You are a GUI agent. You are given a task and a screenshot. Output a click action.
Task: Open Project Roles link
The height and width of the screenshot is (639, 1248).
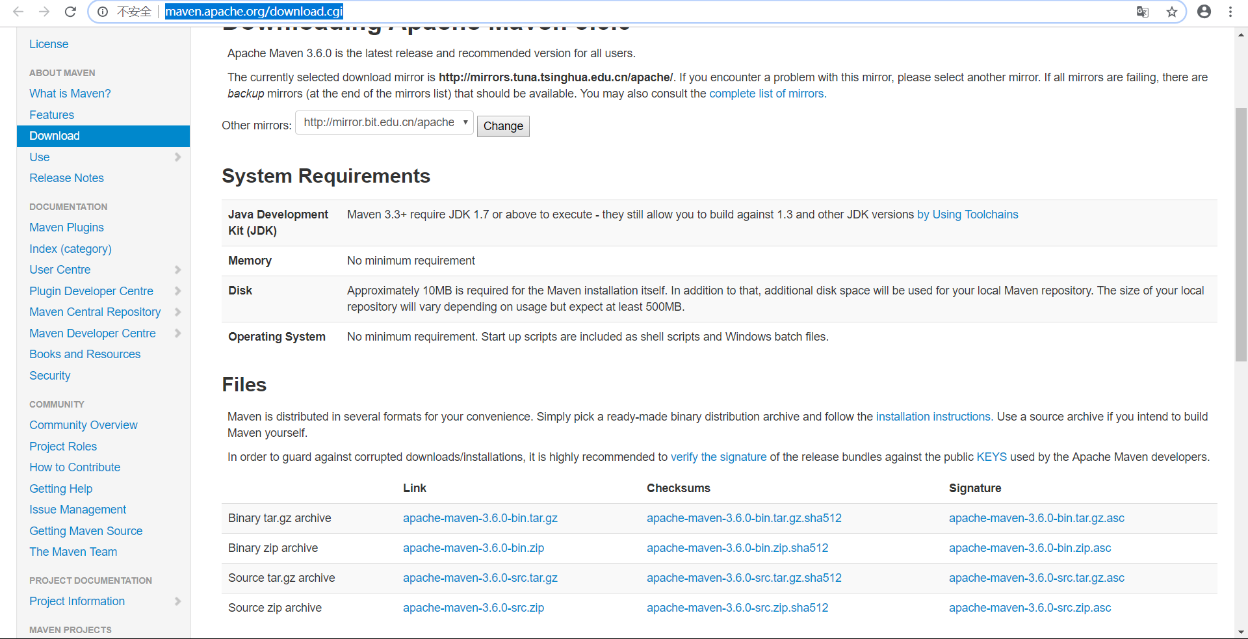point(63,447)
